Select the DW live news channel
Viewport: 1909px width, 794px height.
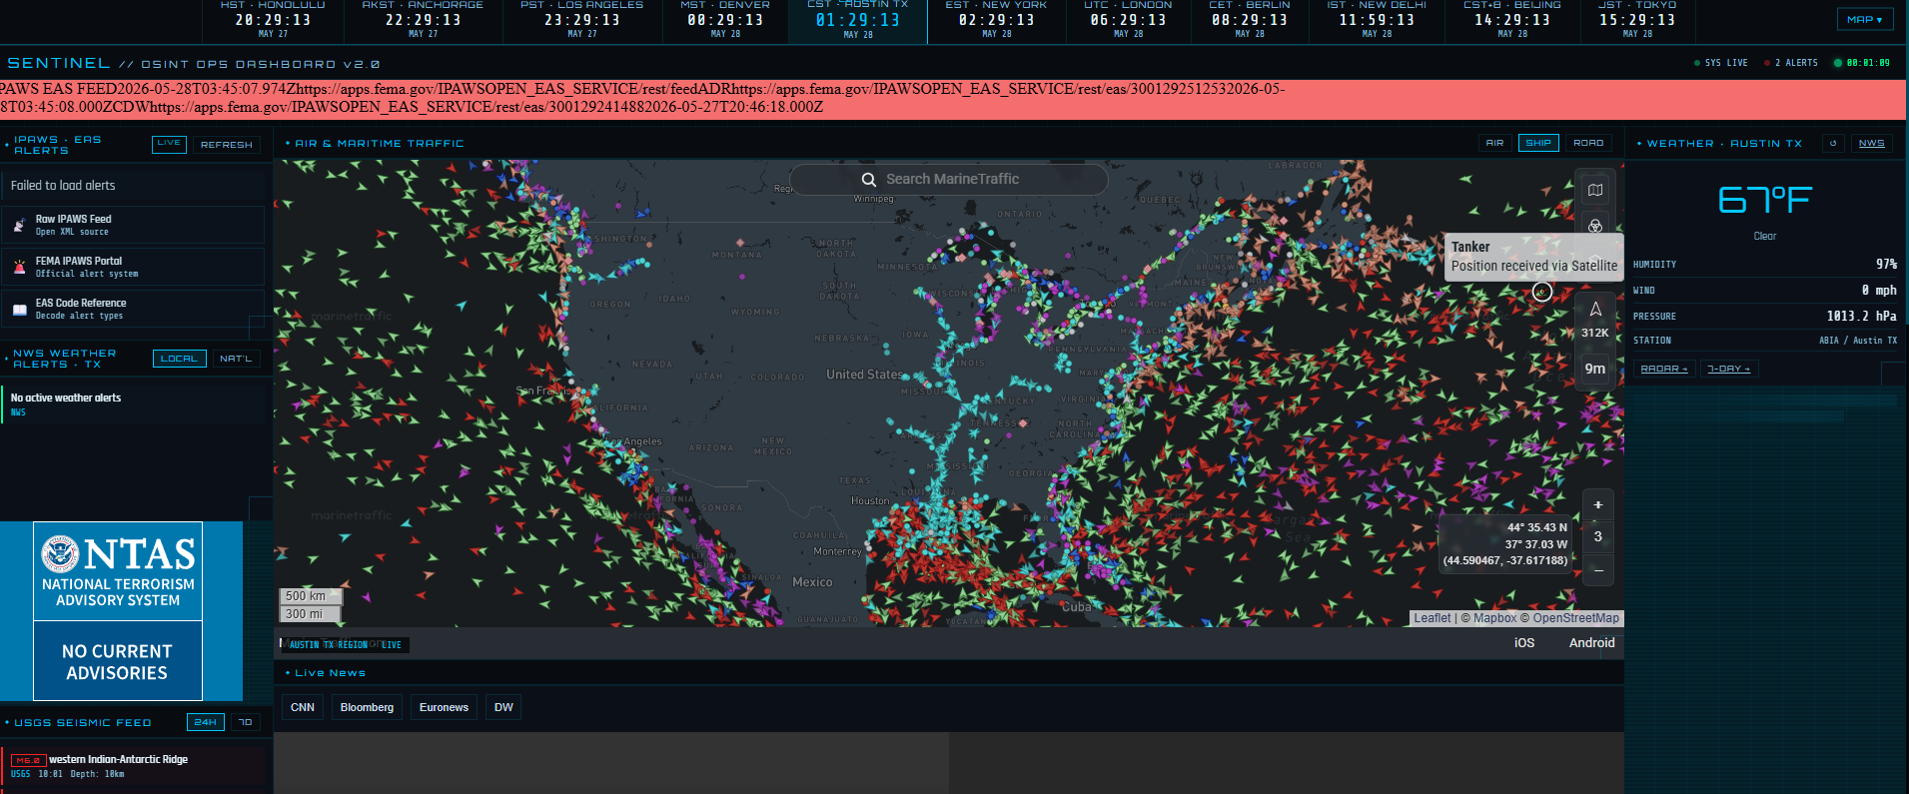503,707
